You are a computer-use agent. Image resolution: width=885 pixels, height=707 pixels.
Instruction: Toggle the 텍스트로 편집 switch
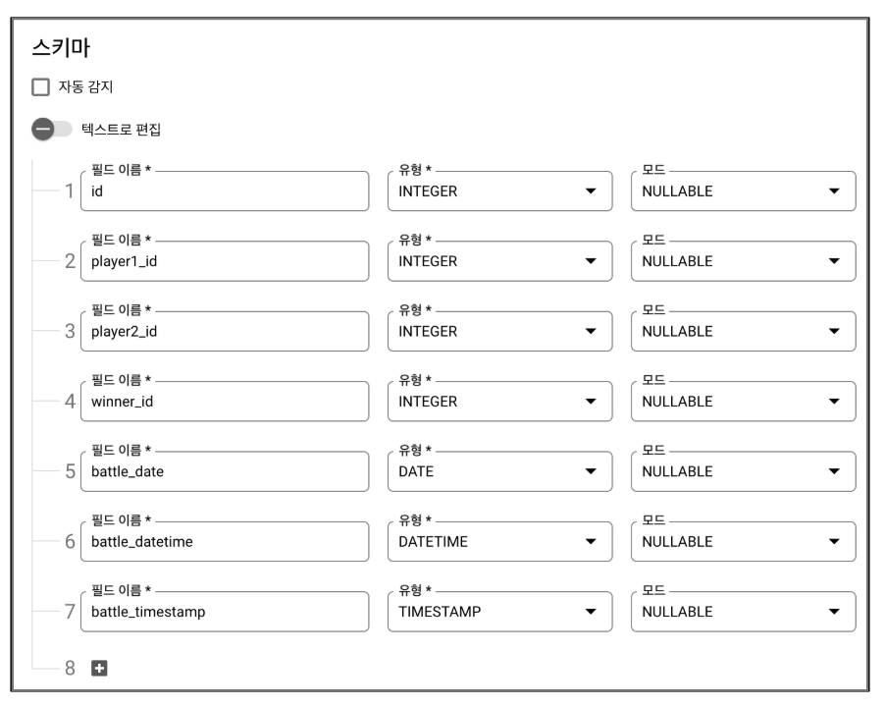pos(51,129)
